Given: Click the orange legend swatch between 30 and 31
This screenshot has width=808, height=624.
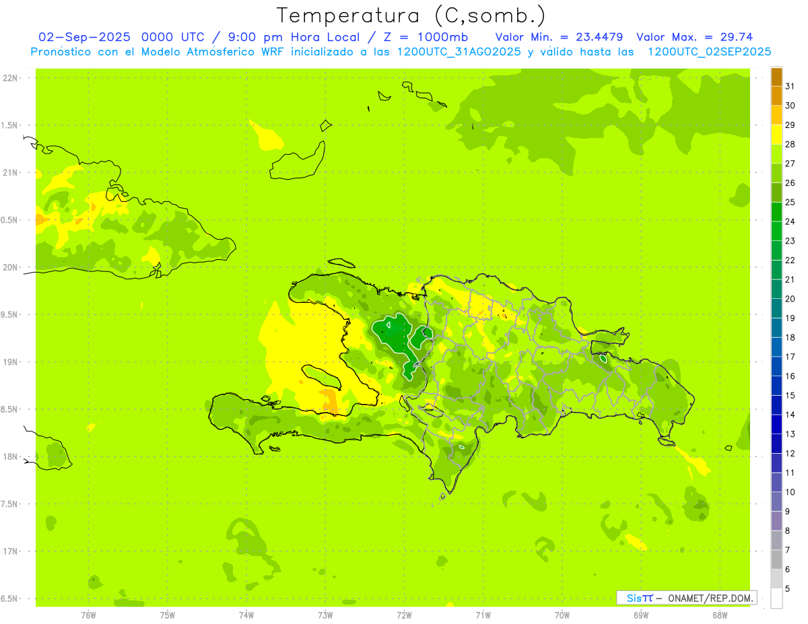Looking at the screenshot, I should pos(776,96).
